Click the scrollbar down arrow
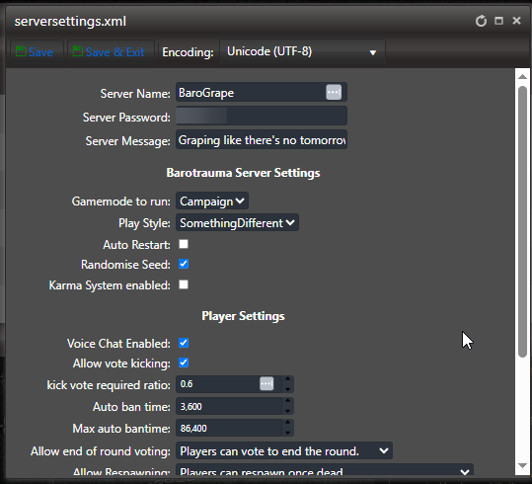This screenshot has width=532, height=484. (522, 465)
